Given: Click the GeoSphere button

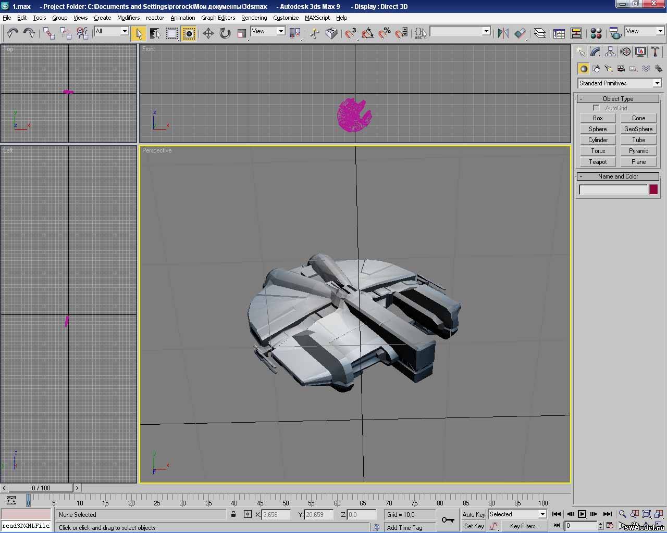Looking at the screenshot, I should pyautogui.click(x=638, y=129).
